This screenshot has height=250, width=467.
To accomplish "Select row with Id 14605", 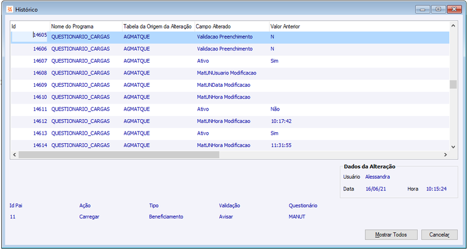I will (230, 37).
